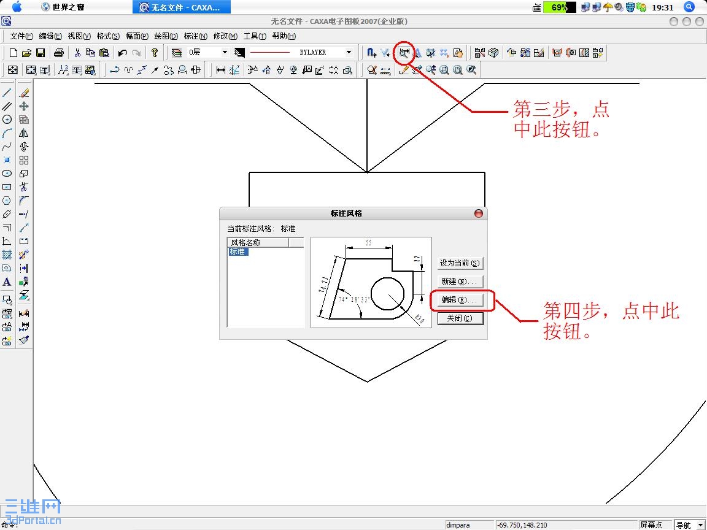Open the 绘图(D) menu

[x=166, y=36]
